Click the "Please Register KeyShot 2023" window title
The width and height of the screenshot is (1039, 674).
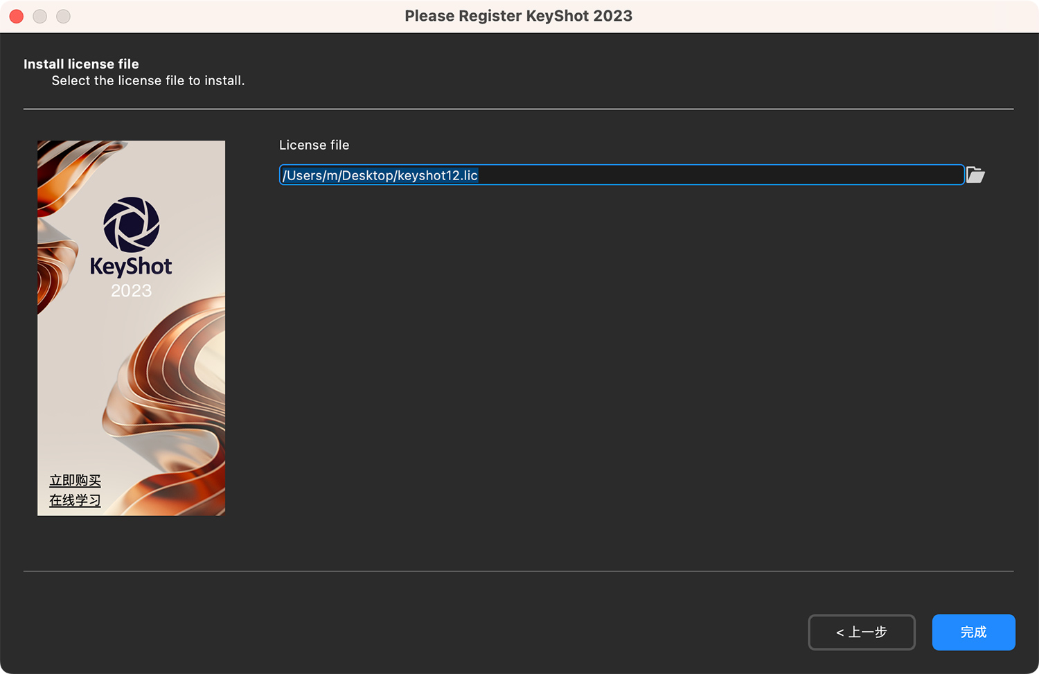[x=519, y=16]
